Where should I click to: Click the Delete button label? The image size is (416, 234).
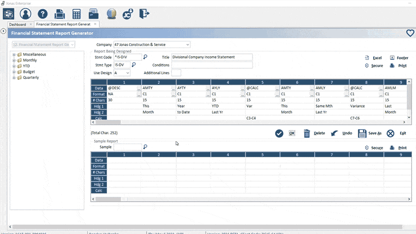(319, 133)
